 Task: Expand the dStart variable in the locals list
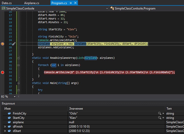click(5, 131)
